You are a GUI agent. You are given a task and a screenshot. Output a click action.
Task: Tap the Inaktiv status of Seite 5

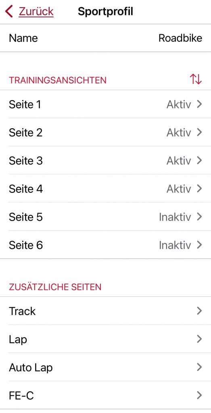point(175,217)
